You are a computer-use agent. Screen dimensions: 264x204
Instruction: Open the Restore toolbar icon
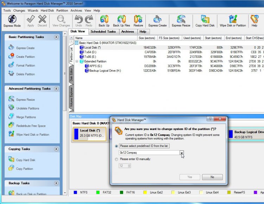(x=138, y=21)
